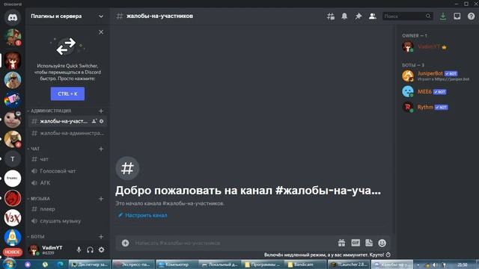Click VadimYT user panel avatar
This screenshot has height=269, width=479.
[x=34, y=250]
